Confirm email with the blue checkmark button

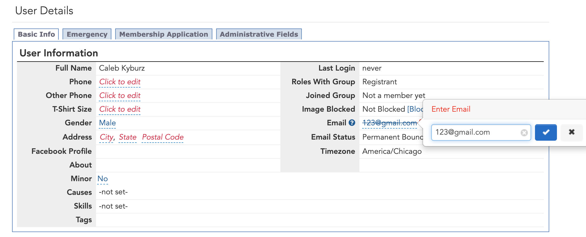pyautogui.click(x=546, y=132)
